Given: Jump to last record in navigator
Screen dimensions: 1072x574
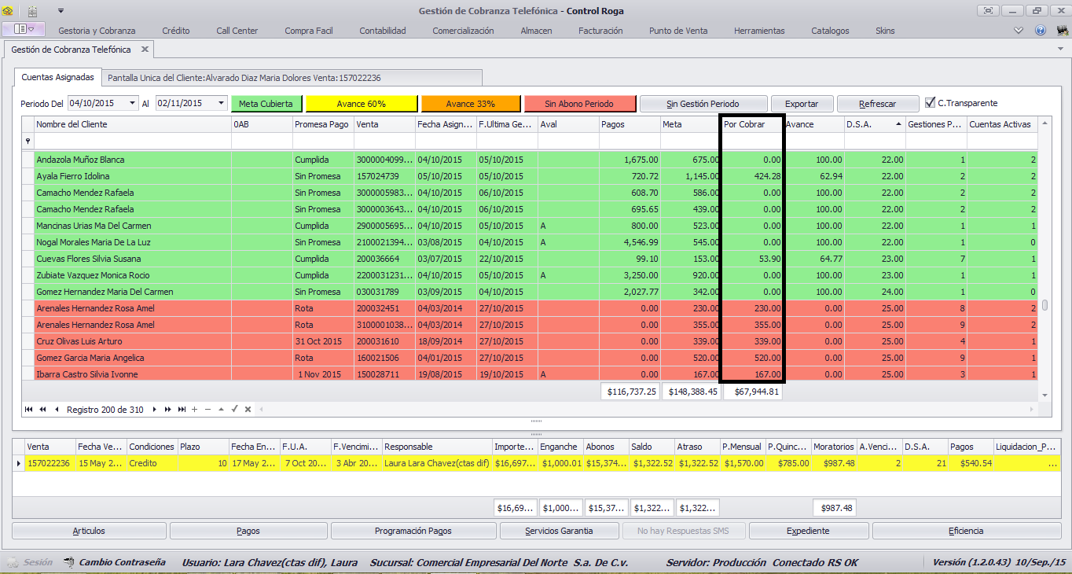Looking at the screenshot, I should tap(182, 410).
